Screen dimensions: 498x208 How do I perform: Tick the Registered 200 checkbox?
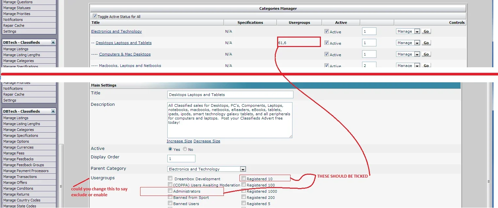243,197
